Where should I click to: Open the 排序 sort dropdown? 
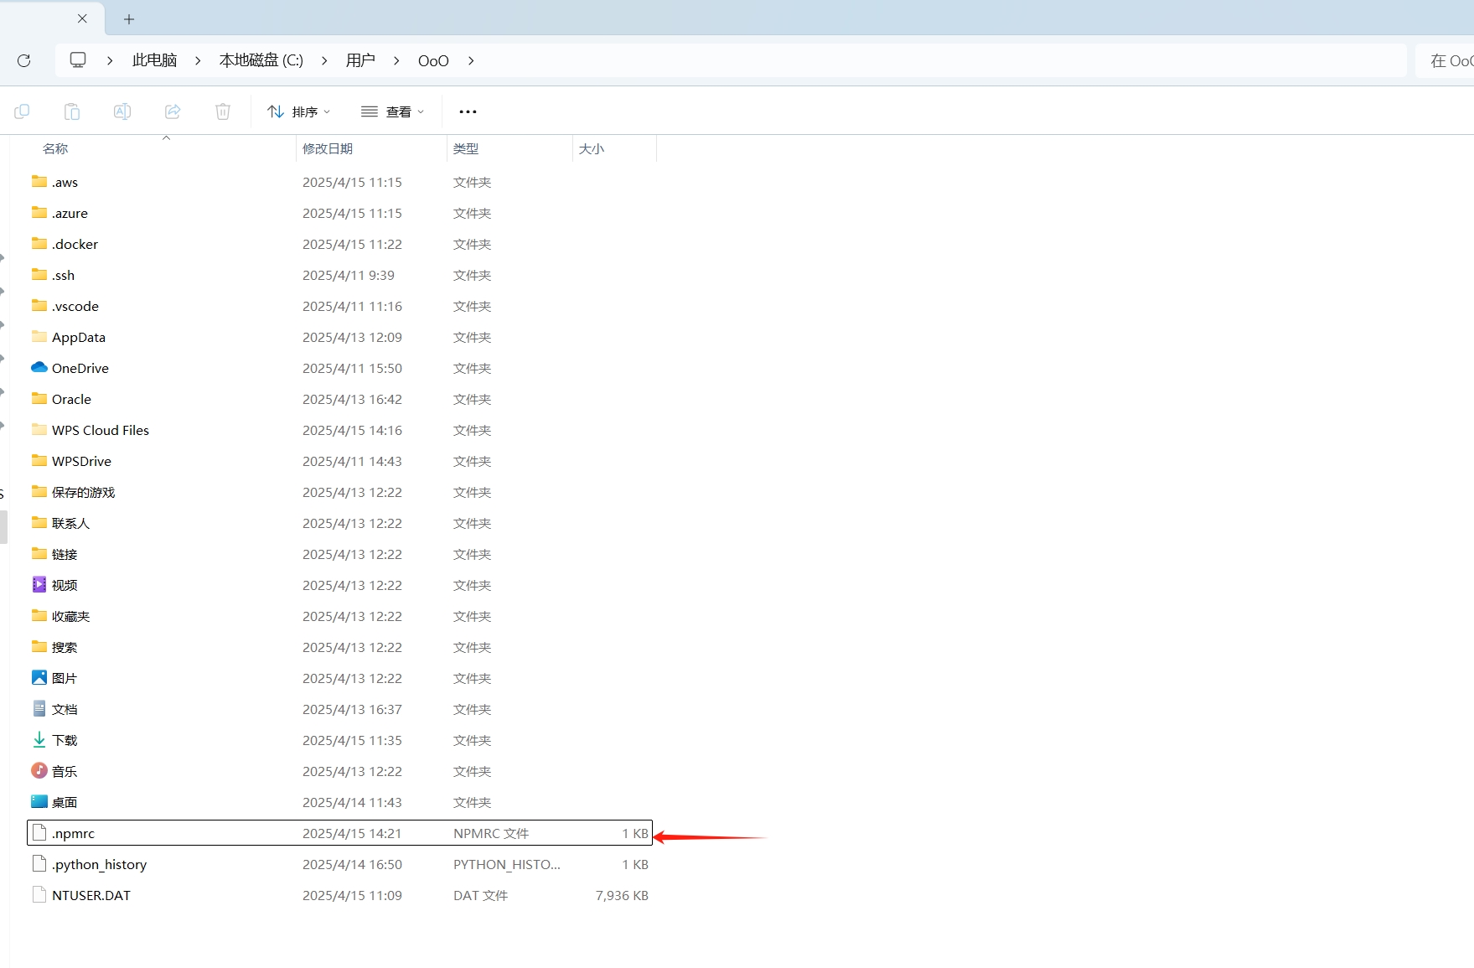coord(299,111)
